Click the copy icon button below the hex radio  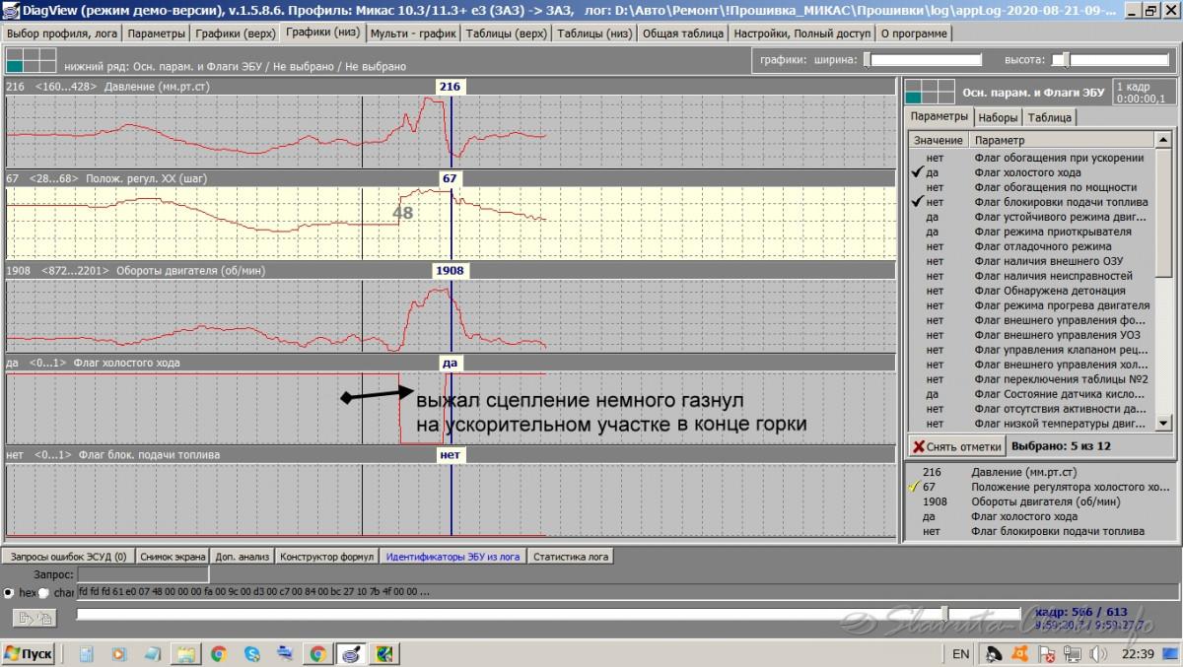pos(34,618)
